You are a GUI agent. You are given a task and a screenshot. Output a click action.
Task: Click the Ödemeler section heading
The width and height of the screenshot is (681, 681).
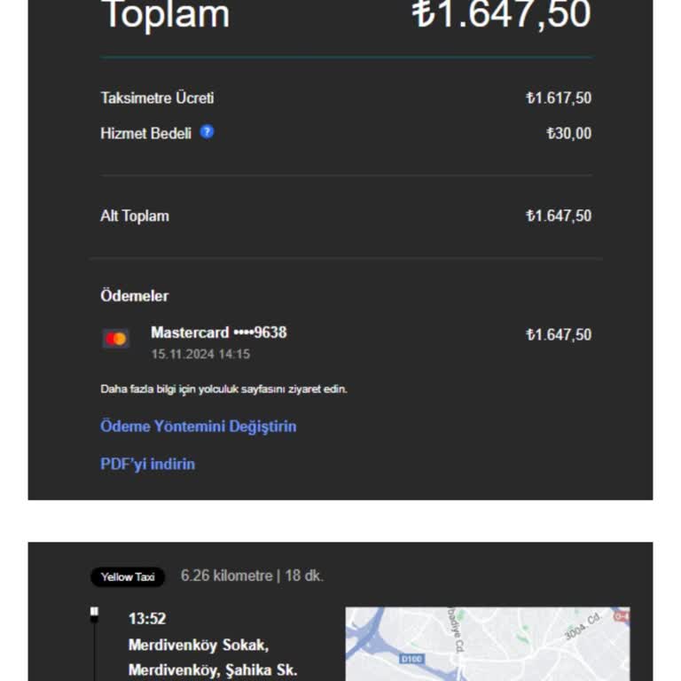135,296
